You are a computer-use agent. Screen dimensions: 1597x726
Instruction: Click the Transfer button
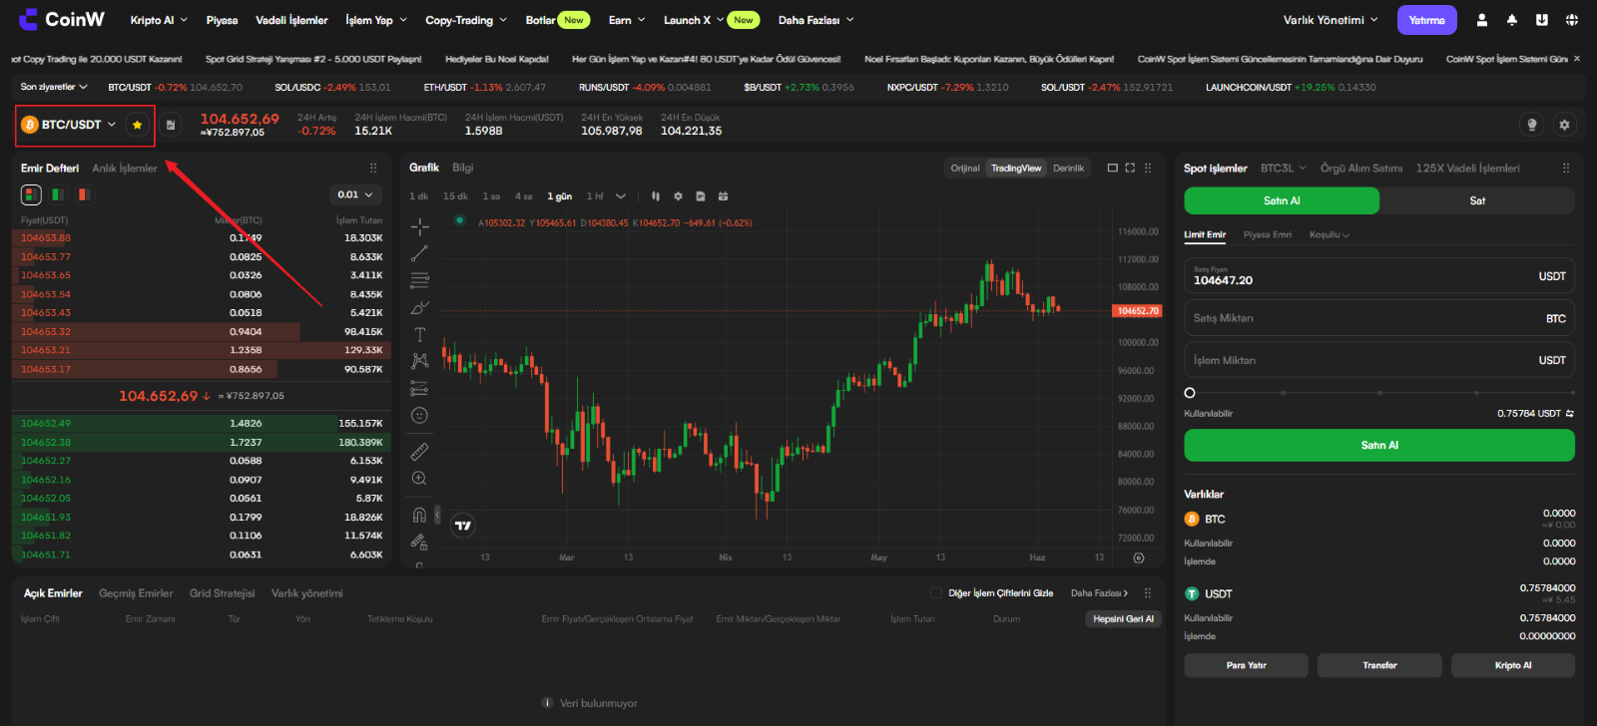1379,665
